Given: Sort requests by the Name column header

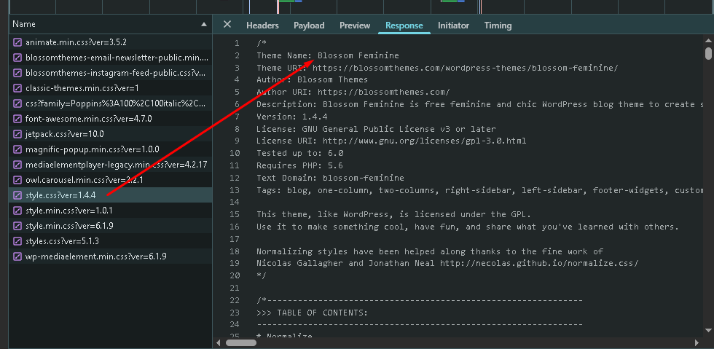Looking at the screenshot, I should pos(110,24).
